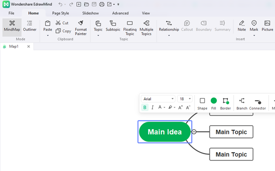
Task: Redo the last action
Action: click(71, 4)
